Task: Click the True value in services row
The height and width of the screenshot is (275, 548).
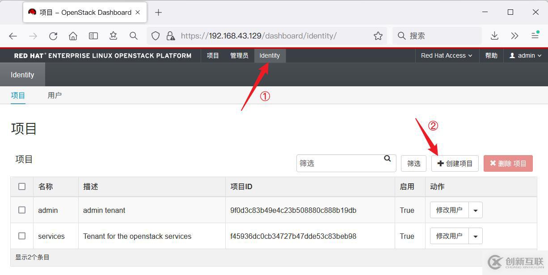Action: click(x=407, y=236)
